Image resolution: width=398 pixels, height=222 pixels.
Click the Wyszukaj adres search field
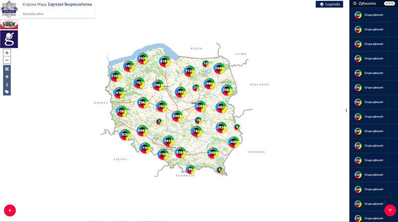coord(58,14)
